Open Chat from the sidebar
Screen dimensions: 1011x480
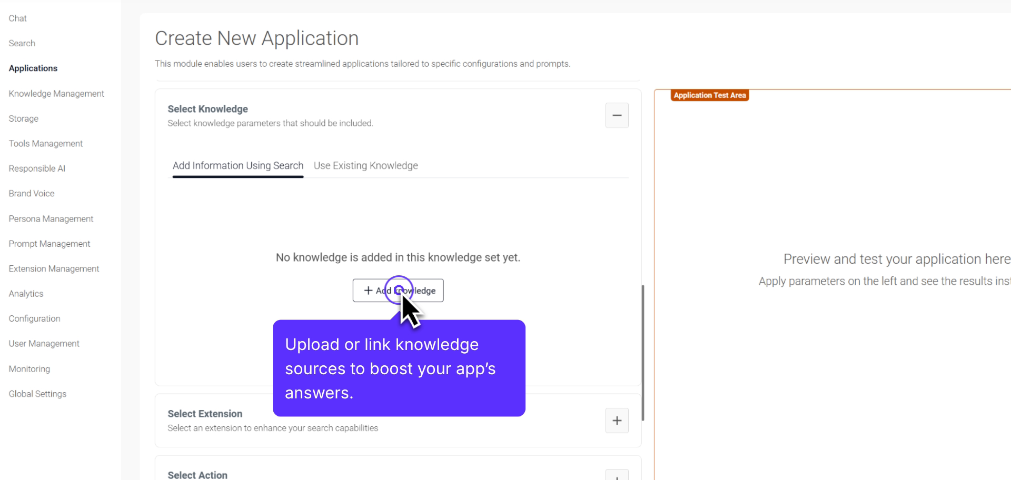(17, 18)
